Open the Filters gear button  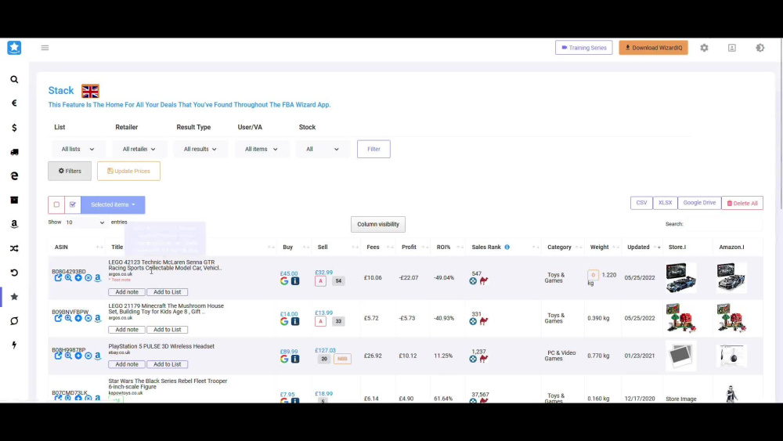coord(70,171)
